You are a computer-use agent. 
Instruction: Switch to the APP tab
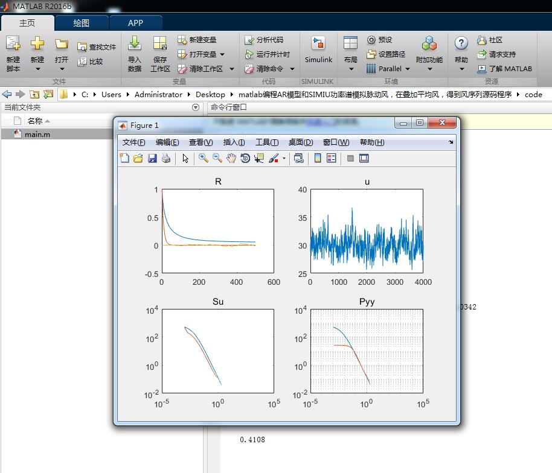coord(135,23)
